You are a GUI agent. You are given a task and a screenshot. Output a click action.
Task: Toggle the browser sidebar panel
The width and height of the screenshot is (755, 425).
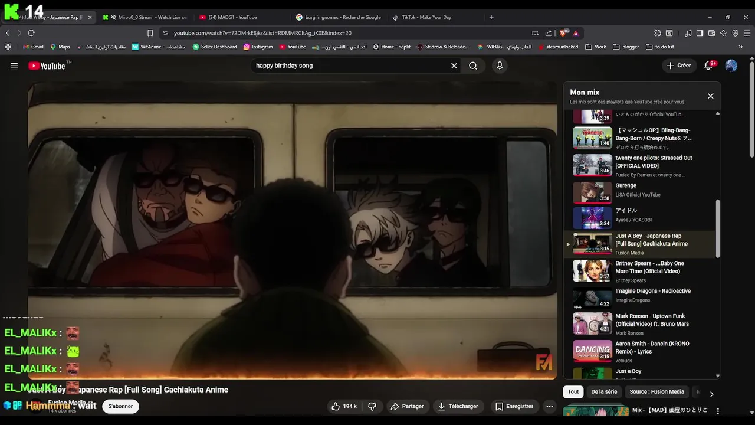point(700,33)
